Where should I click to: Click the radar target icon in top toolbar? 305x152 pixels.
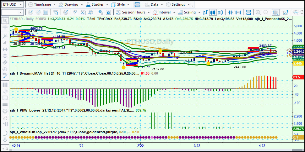coord(66,13)
